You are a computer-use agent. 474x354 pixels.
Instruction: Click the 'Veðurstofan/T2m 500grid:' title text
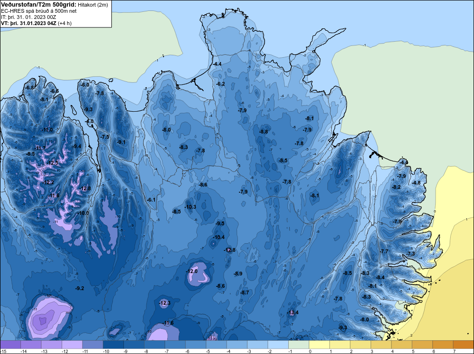tap(39, 5)
